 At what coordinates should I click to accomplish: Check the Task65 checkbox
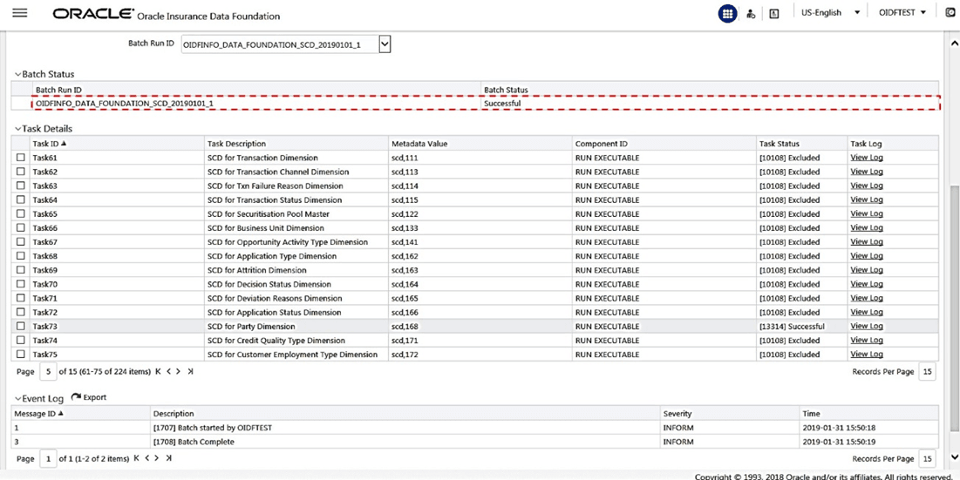point(21,214)
